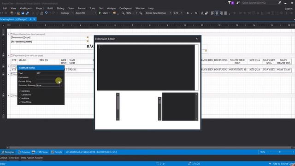Open the Error List panel
Image resolution: width=295 pixels, height=166 pixels.
tap(14, 158)
